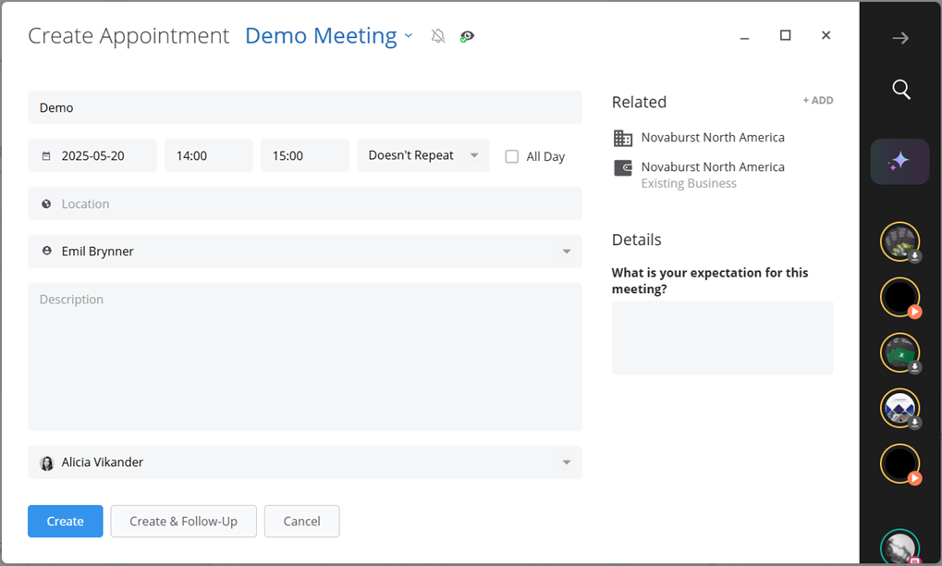Click the globe icon in Location field

pyautogui.click(x=46, y=204)
